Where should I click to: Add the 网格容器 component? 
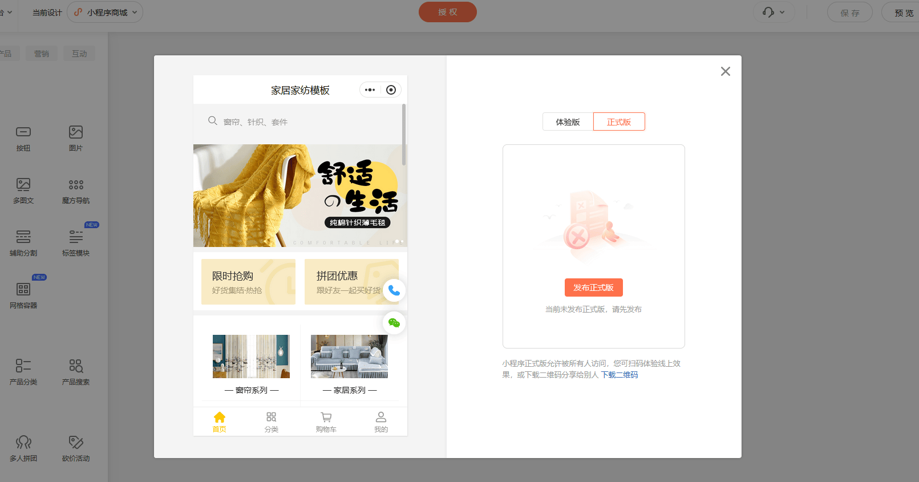click(23, 295)
